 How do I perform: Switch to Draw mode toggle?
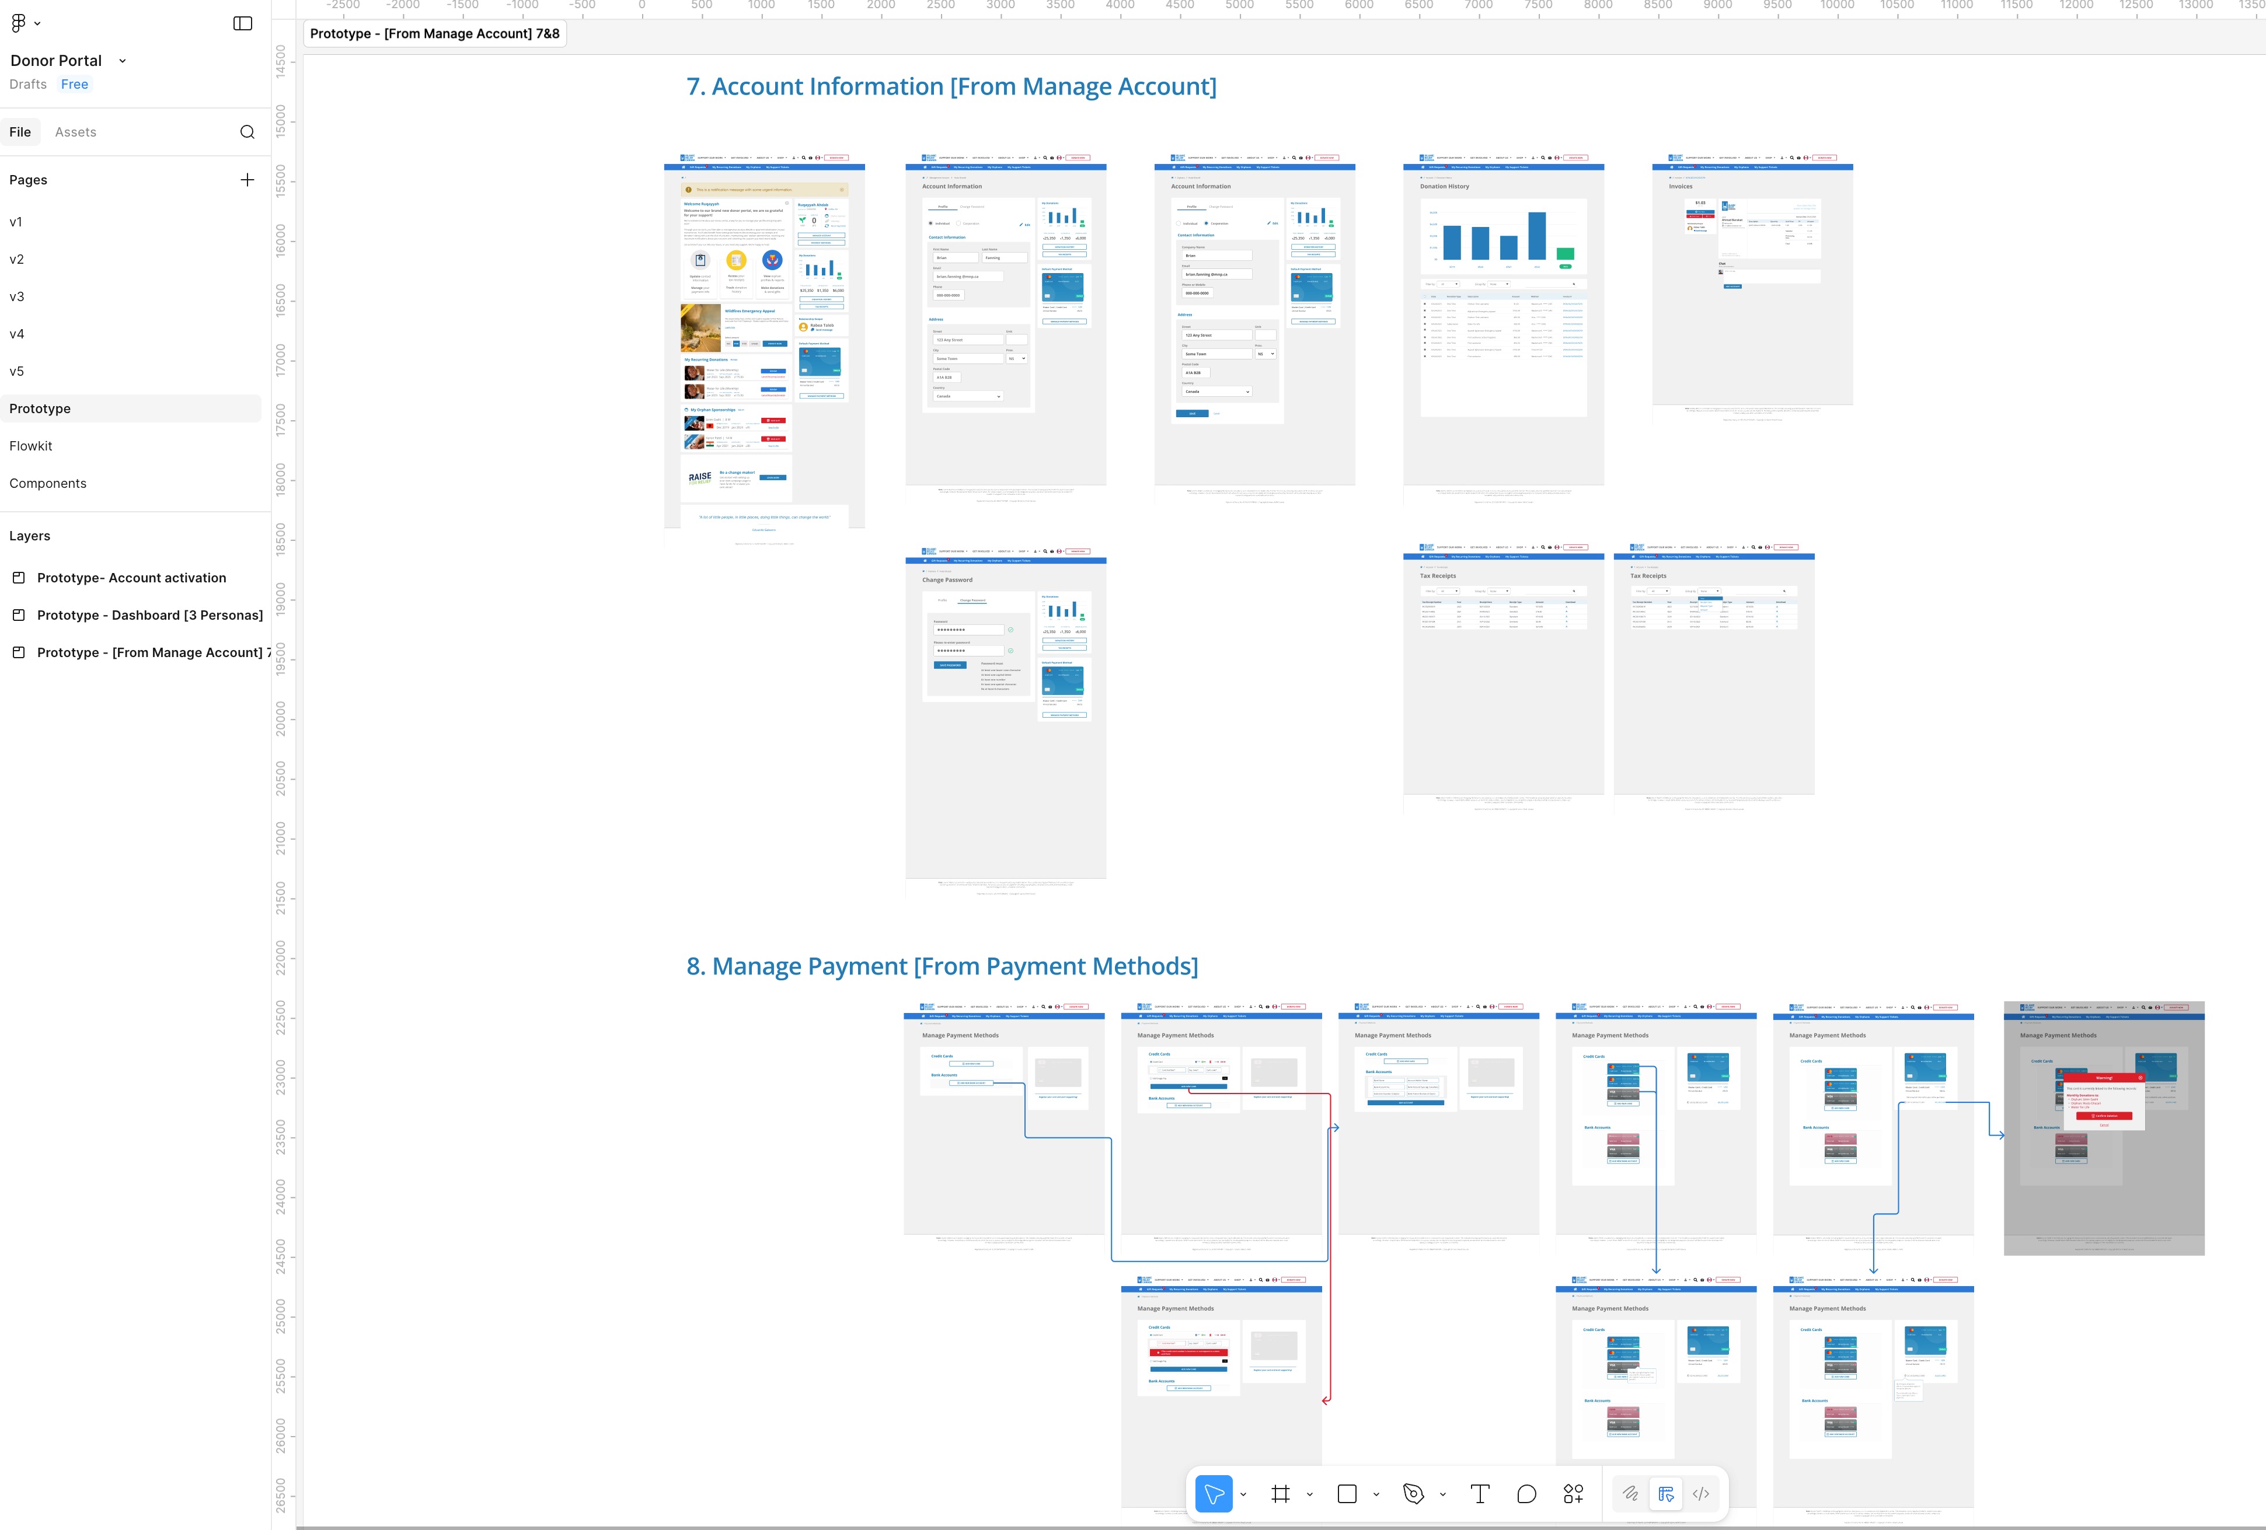pyautogui.click(x=1629, y=1494)
